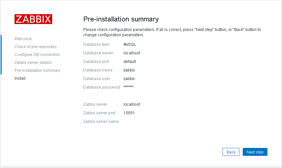Click the Zabbix server localhost value
The height and width of the screenshot is (168, 282).
[x=132, y=104]
